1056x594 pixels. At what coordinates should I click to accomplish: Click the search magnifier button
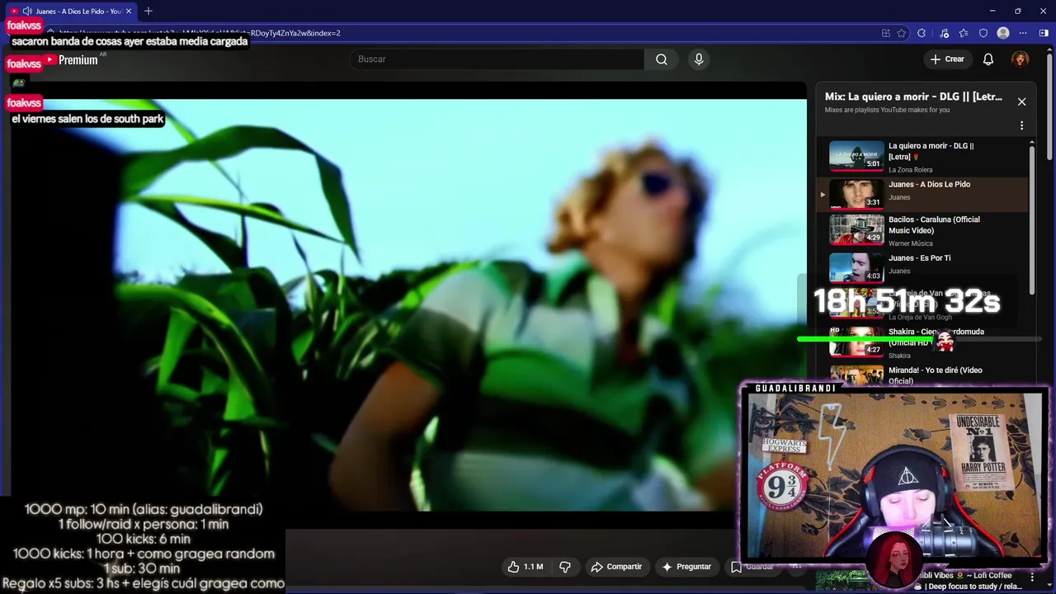click(x=662, y=59)
